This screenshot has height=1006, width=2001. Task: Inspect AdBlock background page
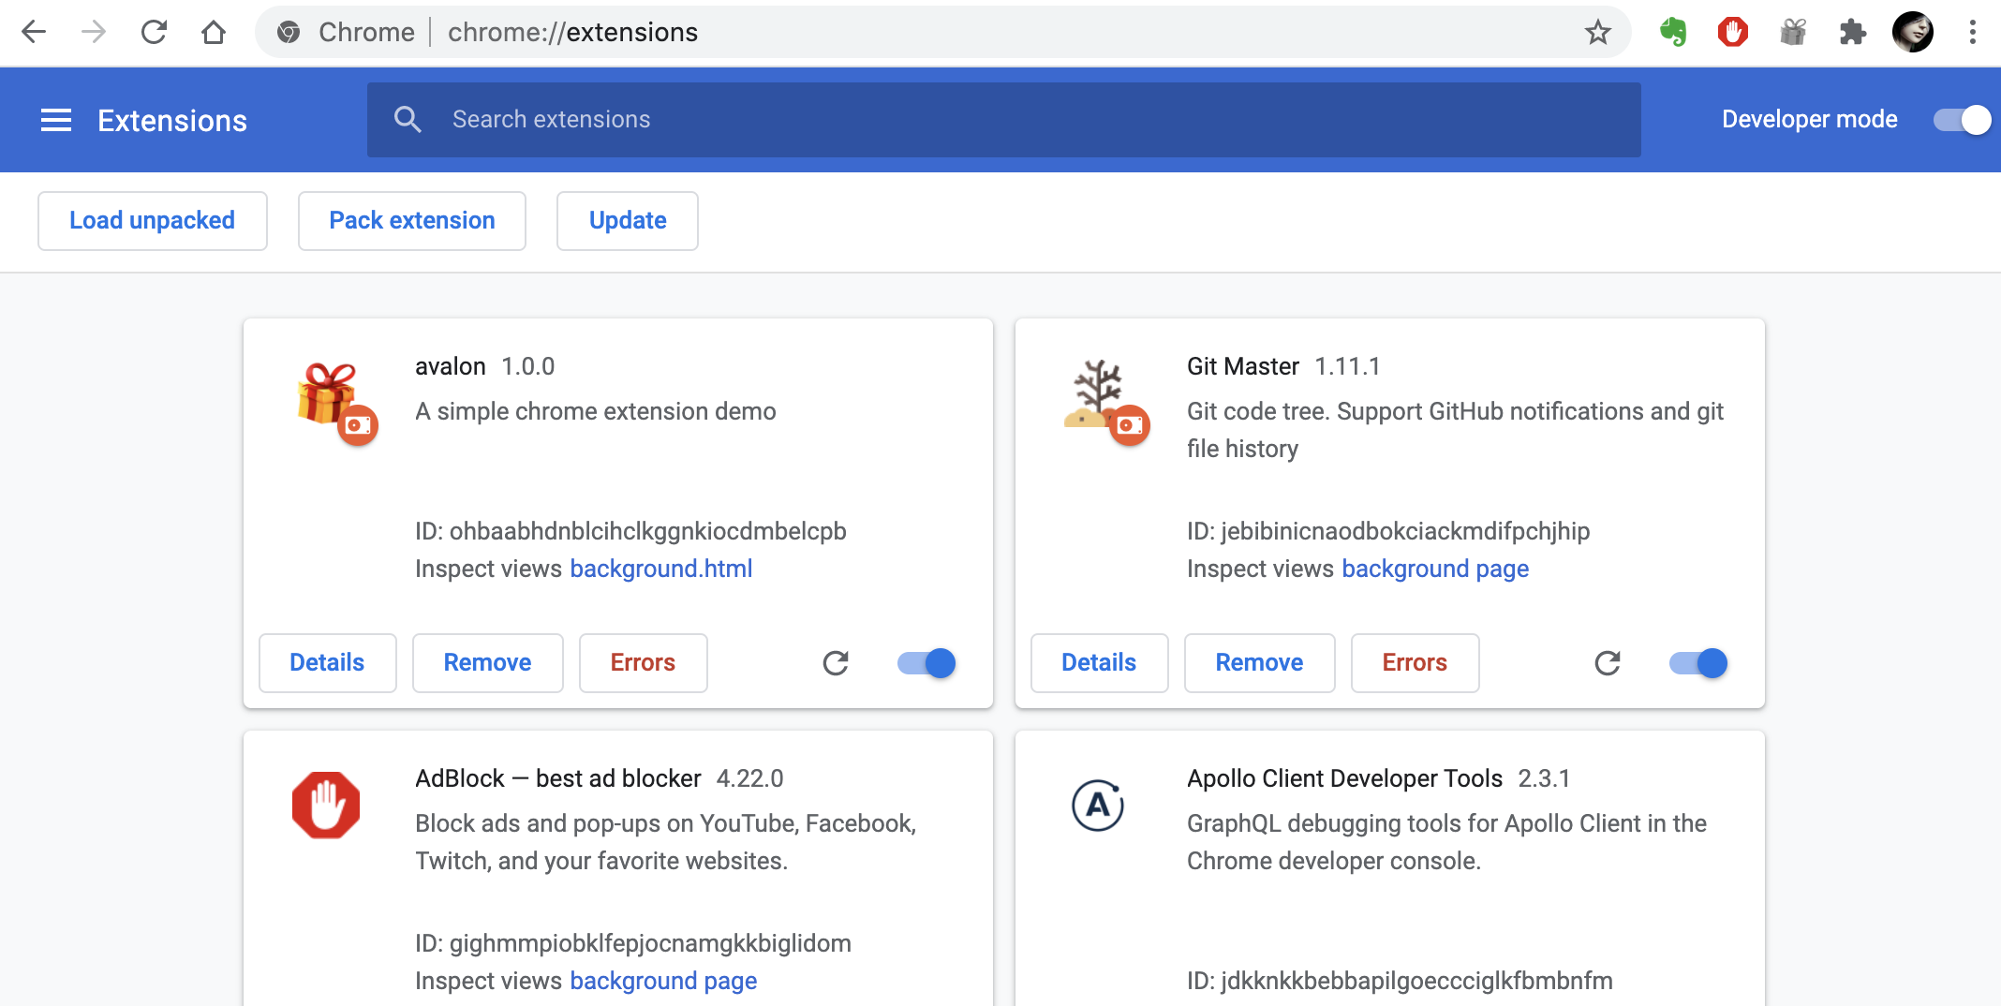[x=663, y=981]
